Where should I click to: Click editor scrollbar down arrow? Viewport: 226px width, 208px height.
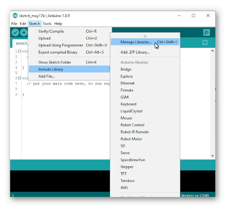[213, 156]
